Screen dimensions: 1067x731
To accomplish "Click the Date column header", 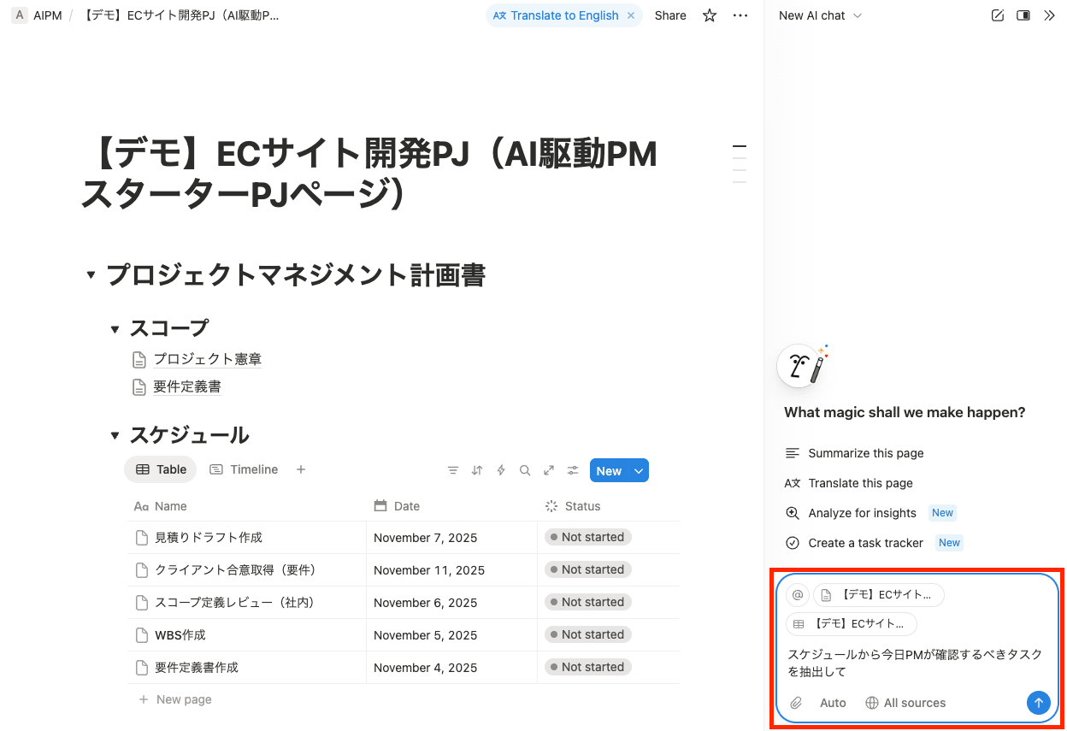I will coord(451,506).
